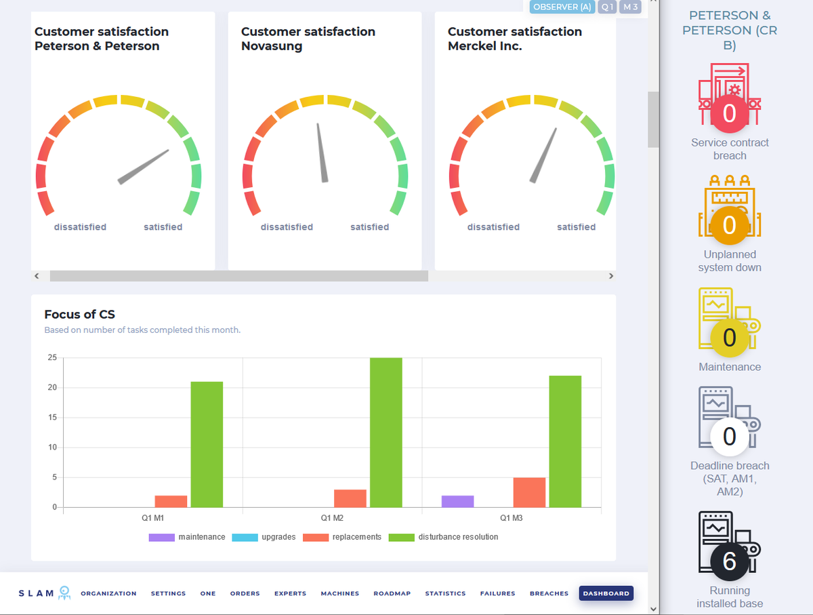The width and height of the screenshot is (813, 615).
Task: Toggle replacements series in chart legend
Action: click(x=342, y=537)
